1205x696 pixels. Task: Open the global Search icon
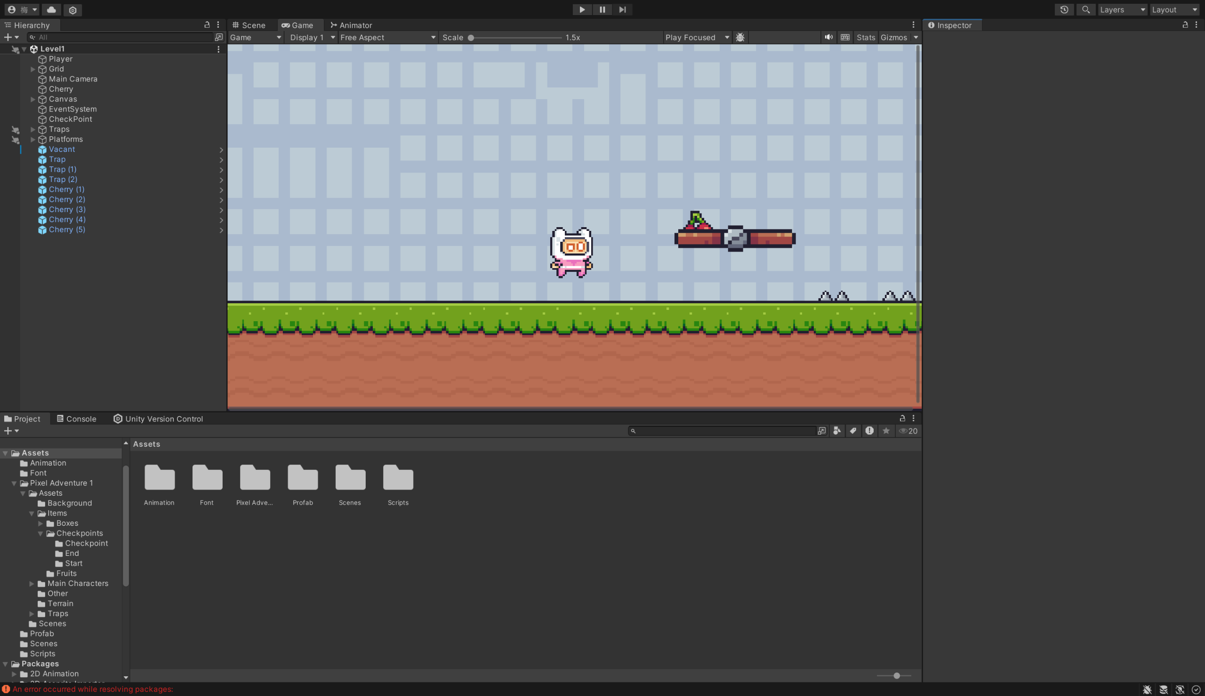point(1085,9)
